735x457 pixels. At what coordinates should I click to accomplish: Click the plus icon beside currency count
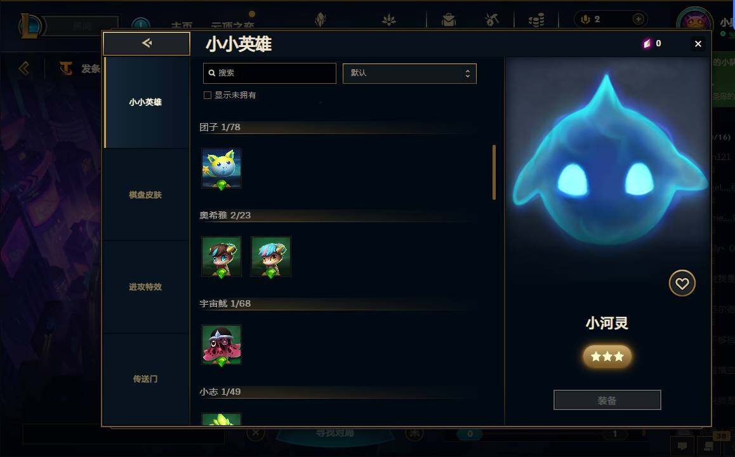click(638, 19)
